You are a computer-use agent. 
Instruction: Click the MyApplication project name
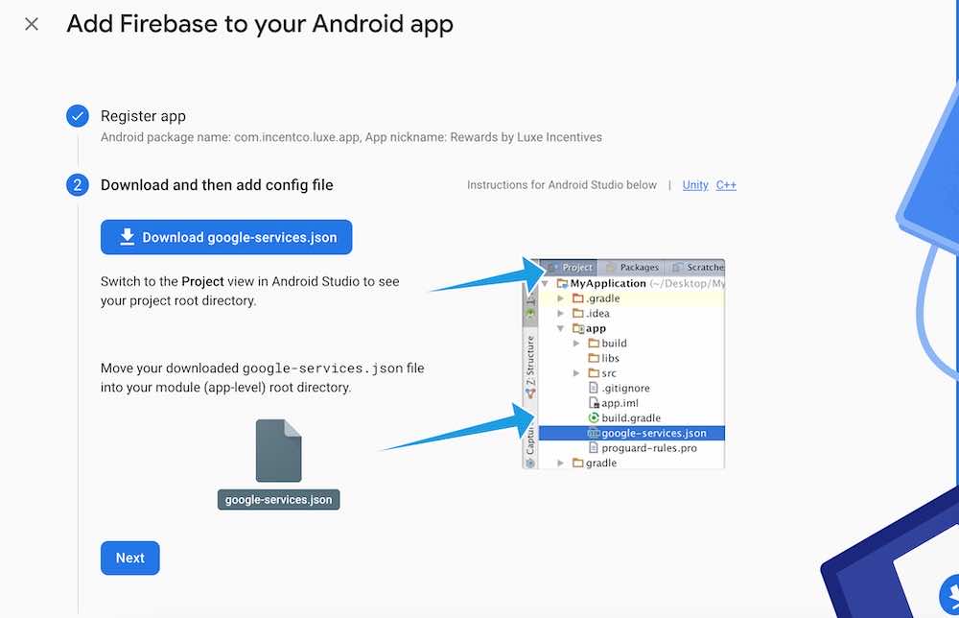608,283
